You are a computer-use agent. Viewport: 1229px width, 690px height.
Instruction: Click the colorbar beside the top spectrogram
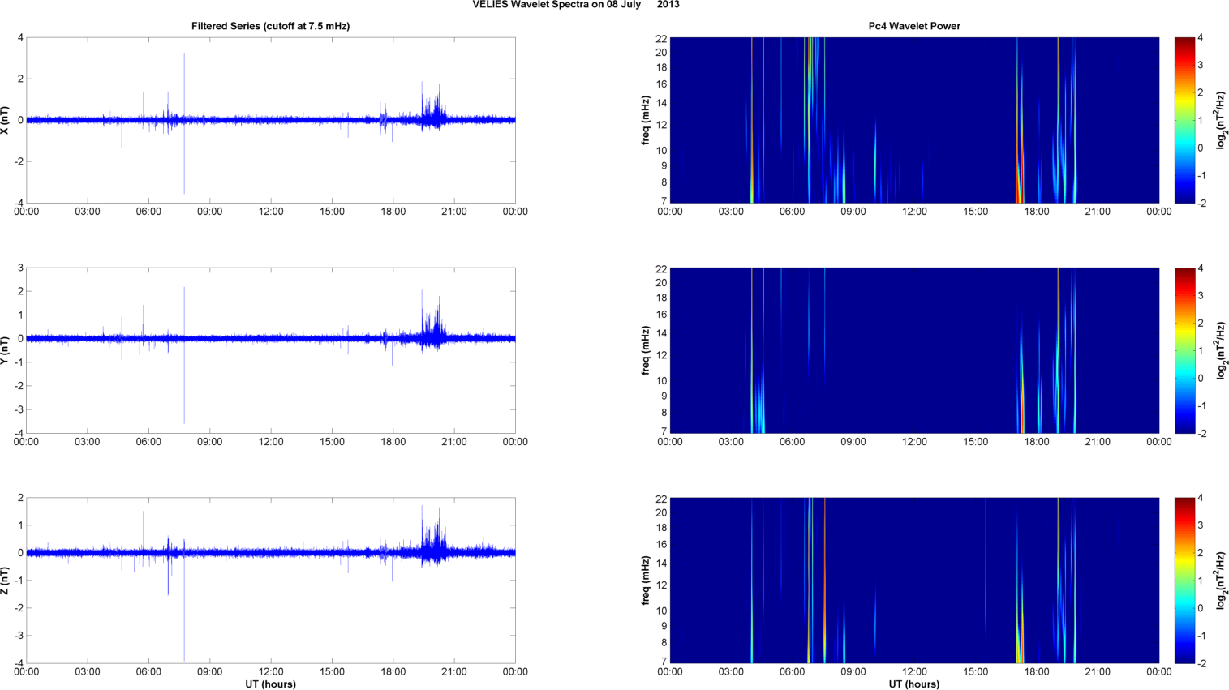pos(1184,120)
